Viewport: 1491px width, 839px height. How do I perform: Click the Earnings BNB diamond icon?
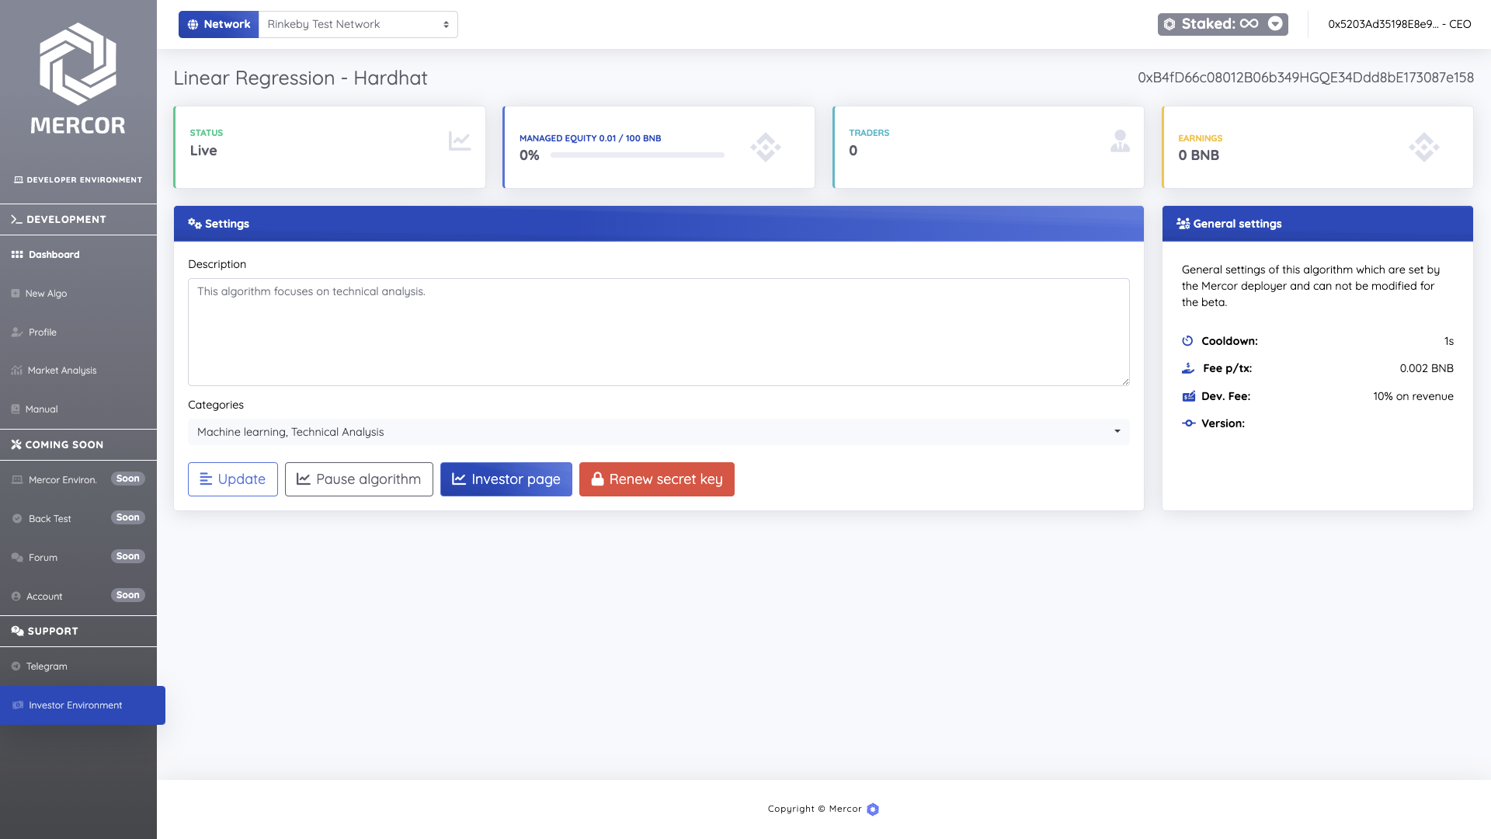(1423, 147)
